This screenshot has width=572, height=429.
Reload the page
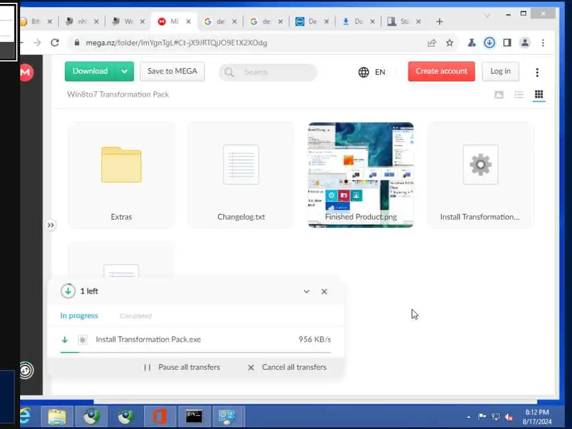click(x=55, y=42)
